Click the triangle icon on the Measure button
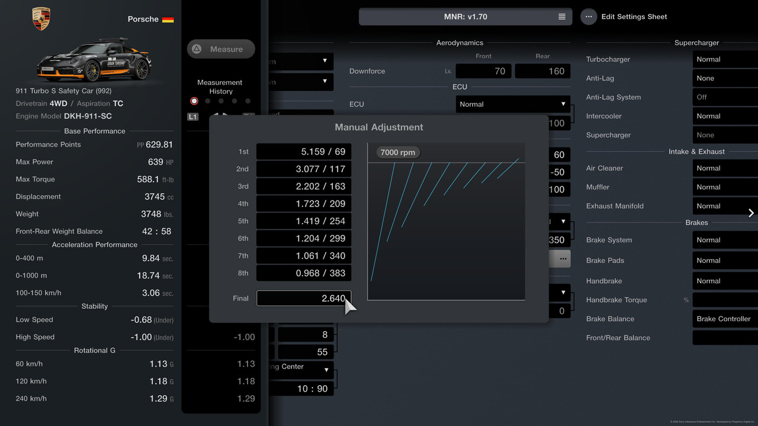The height and width of the screenshot is (426, 758). (x=197, y=49)
